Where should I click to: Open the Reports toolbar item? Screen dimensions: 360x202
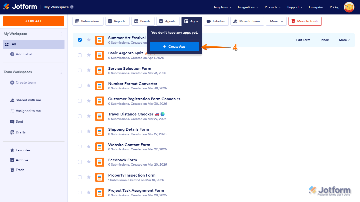110,21
